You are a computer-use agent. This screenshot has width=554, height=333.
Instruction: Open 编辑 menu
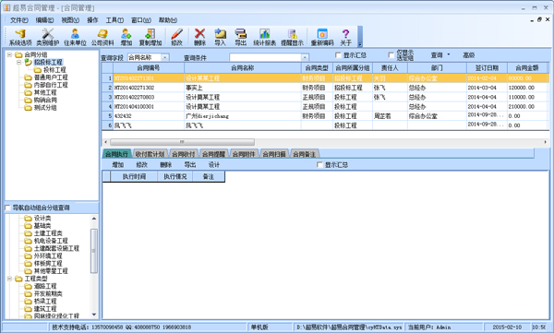pos(44,20)
